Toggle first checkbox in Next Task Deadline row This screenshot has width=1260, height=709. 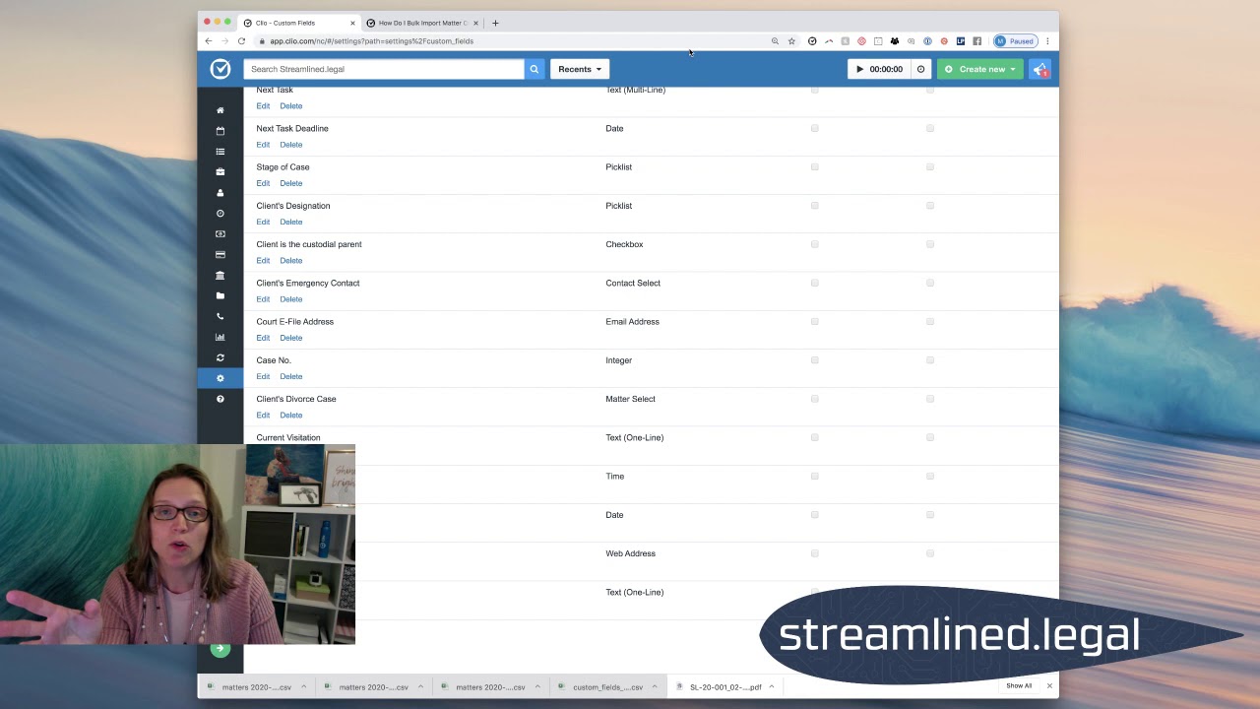coord(814,128)
